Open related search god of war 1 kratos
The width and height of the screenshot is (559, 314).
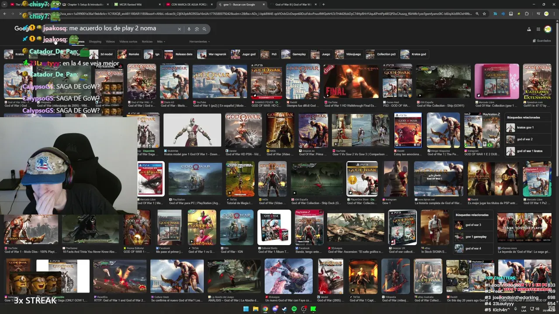[528, 151]
